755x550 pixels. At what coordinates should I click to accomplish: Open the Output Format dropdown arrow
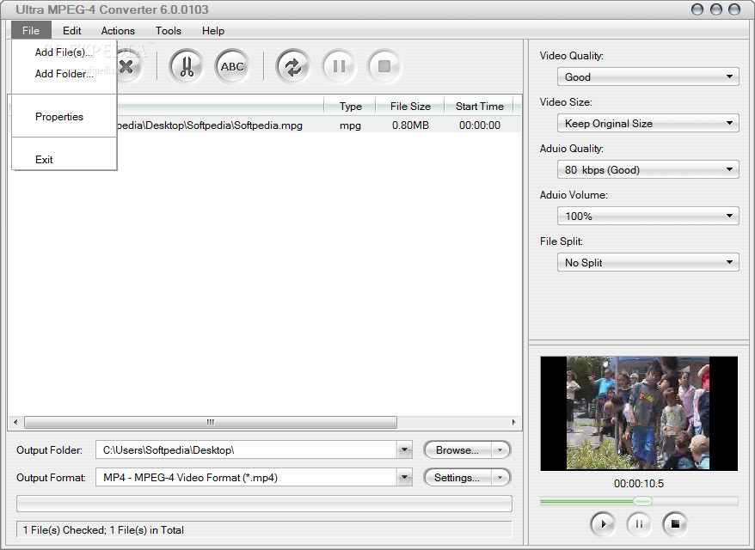pyautogui.click(x=404, y=477)
